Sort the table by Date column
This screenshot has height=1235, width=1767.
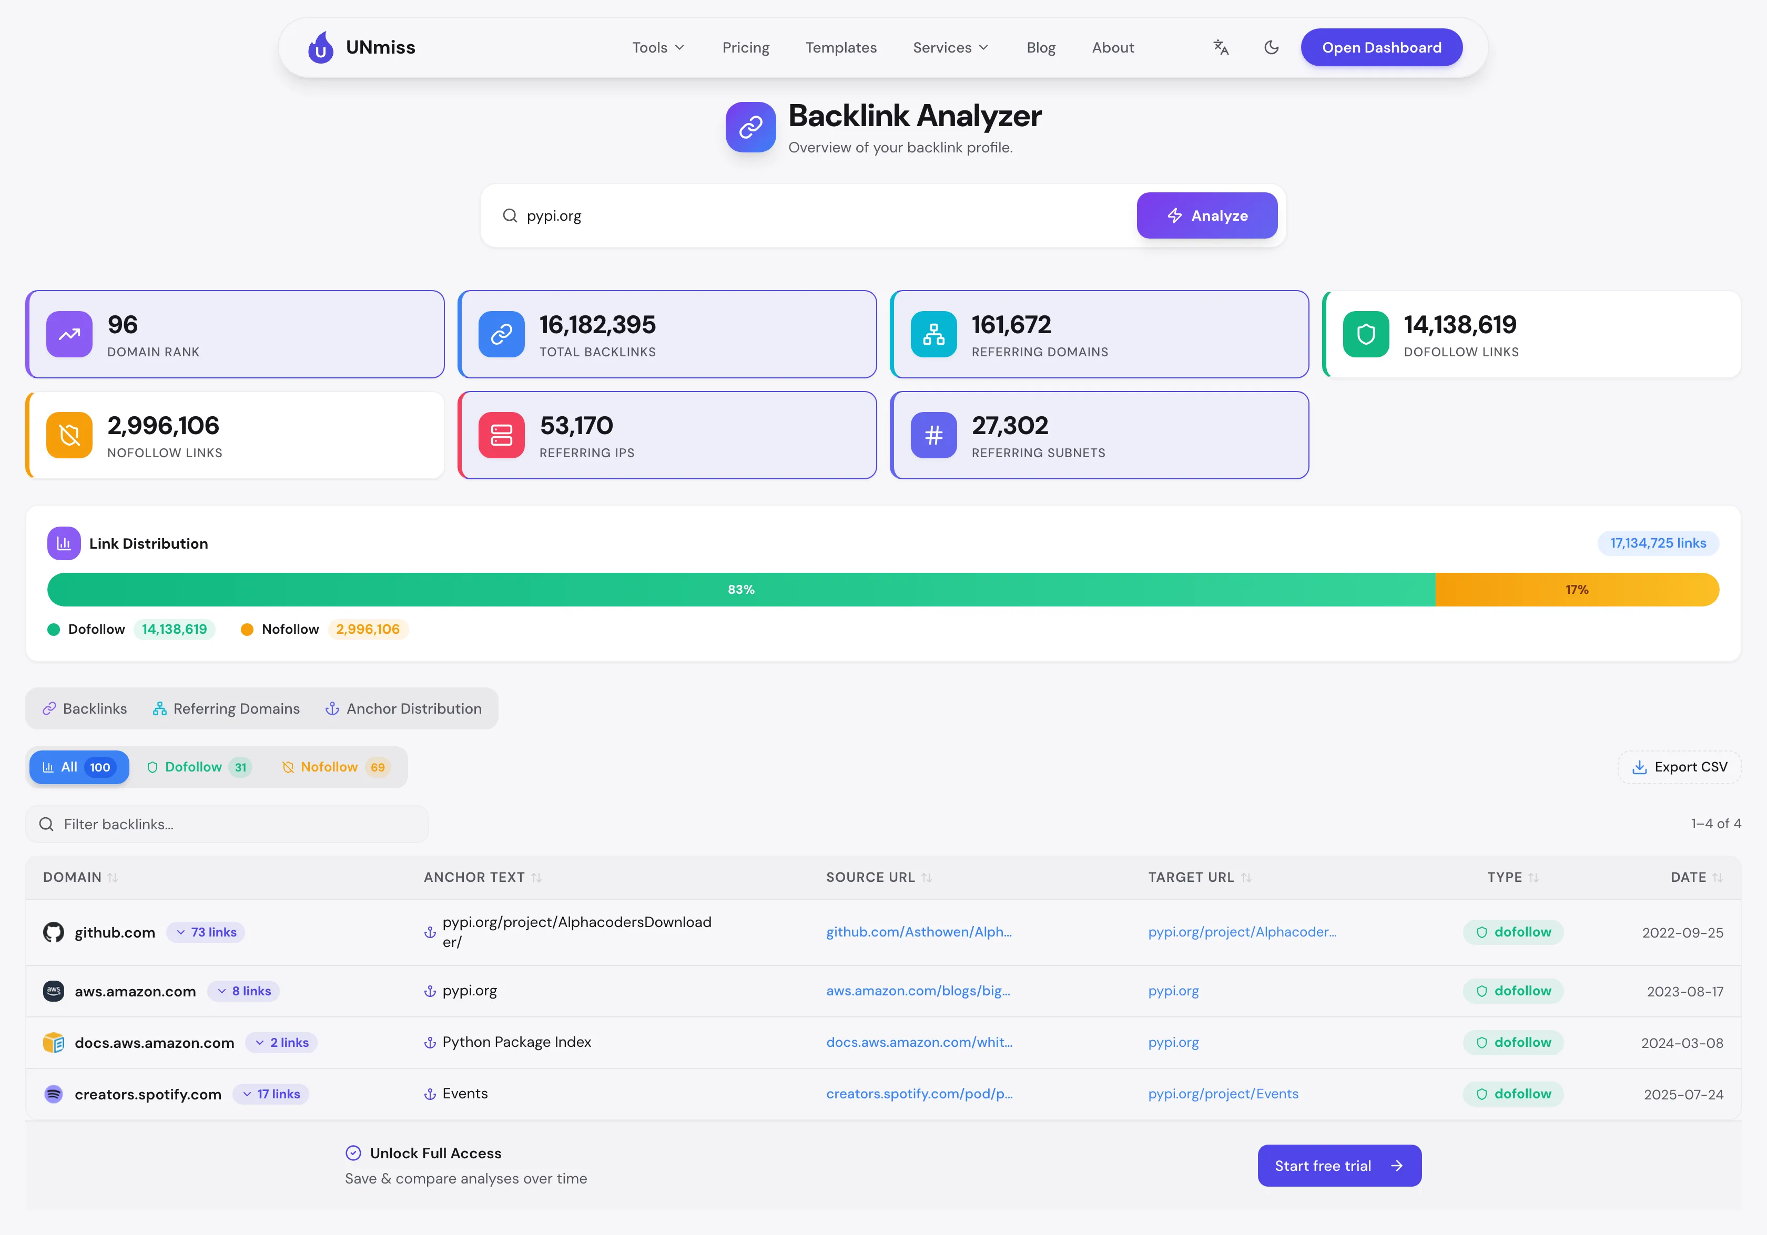[x=1697, y=878]
